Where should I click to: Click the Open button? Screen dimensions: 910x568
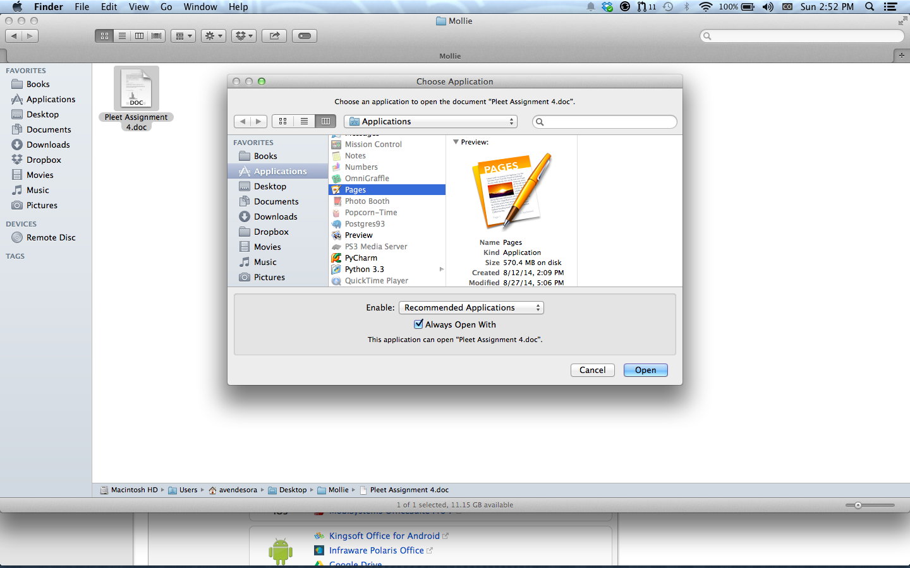[645, 370]
